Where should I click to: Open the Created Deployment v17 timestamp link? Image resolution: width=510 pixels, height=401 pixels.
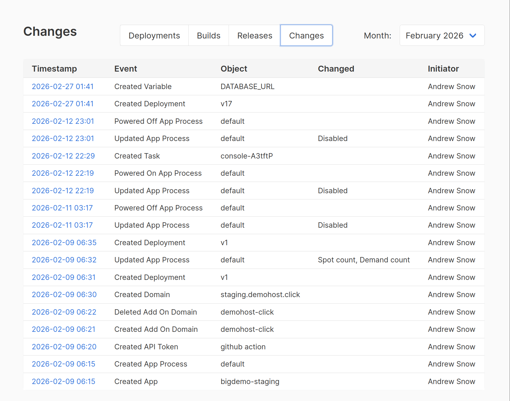tap(63, 104)
